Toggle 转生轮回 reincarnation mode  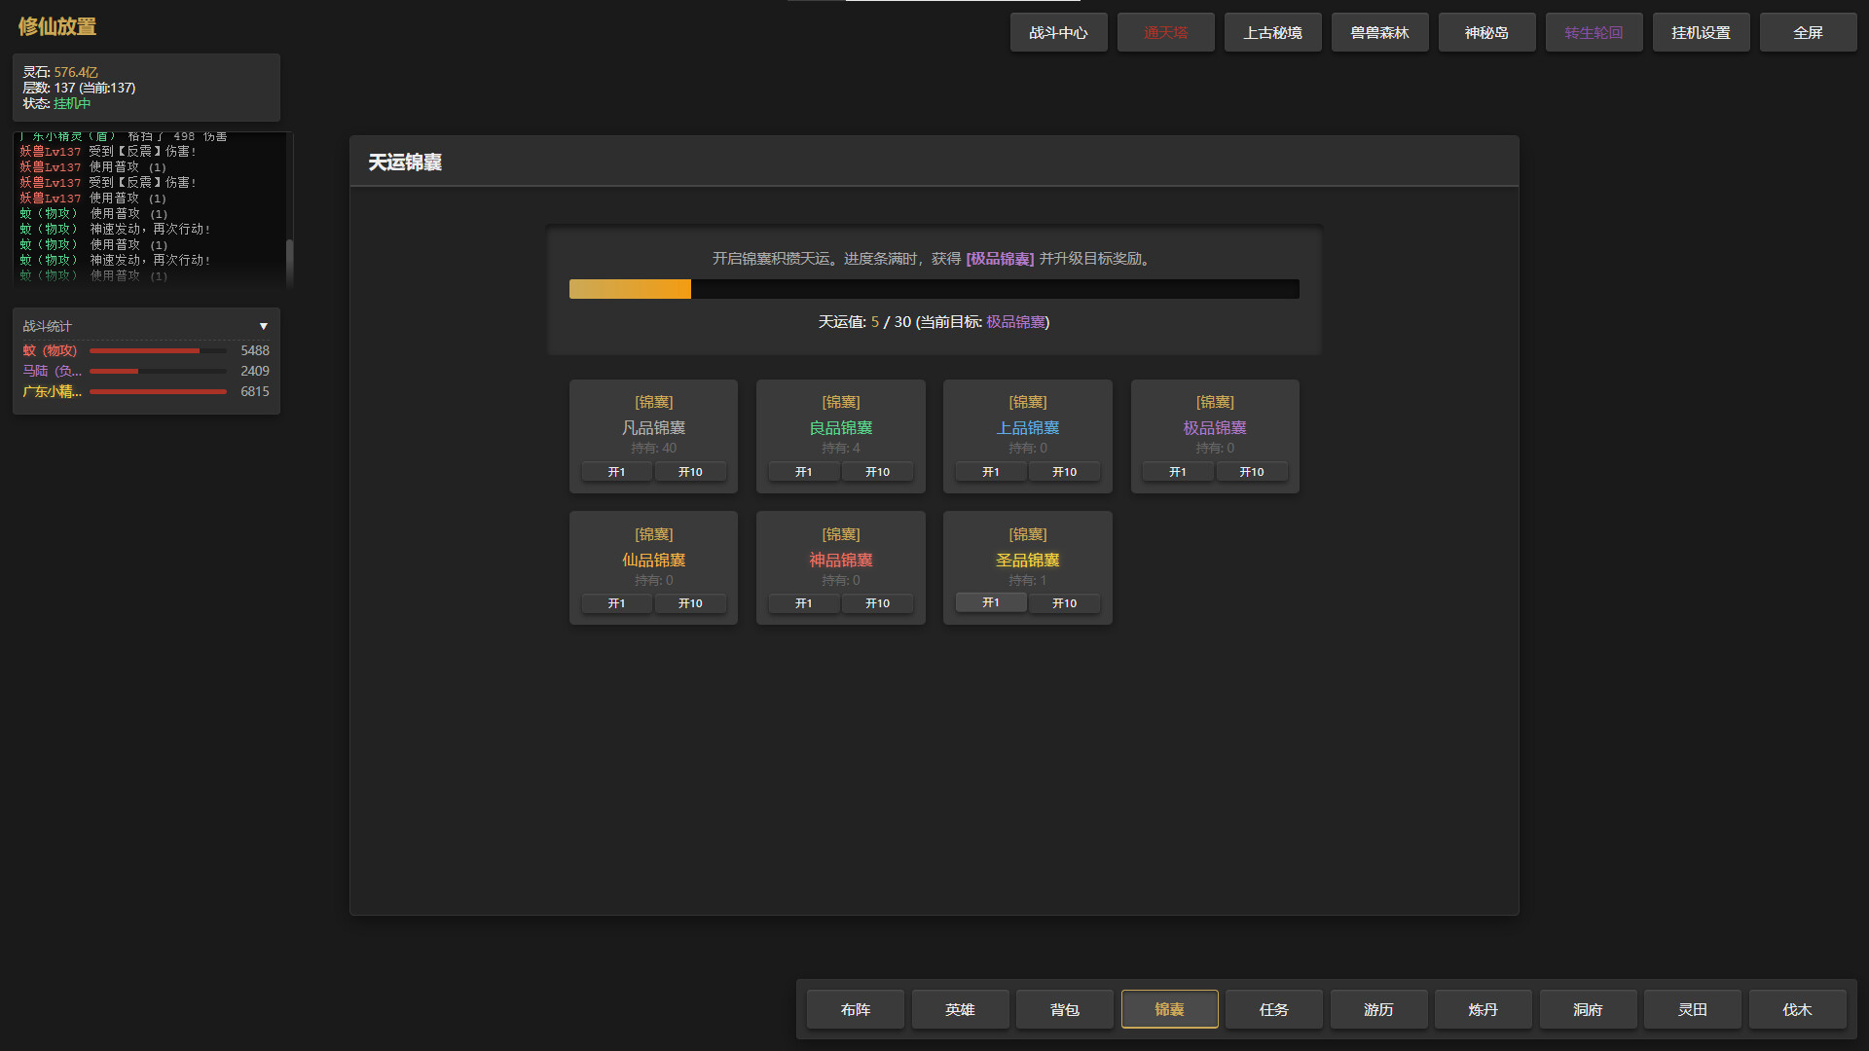1594,32
